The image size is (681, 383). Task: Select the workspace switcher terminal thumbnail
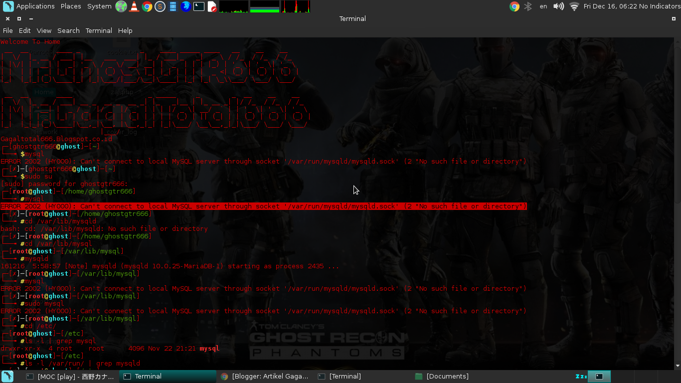[x=600, y=377]
